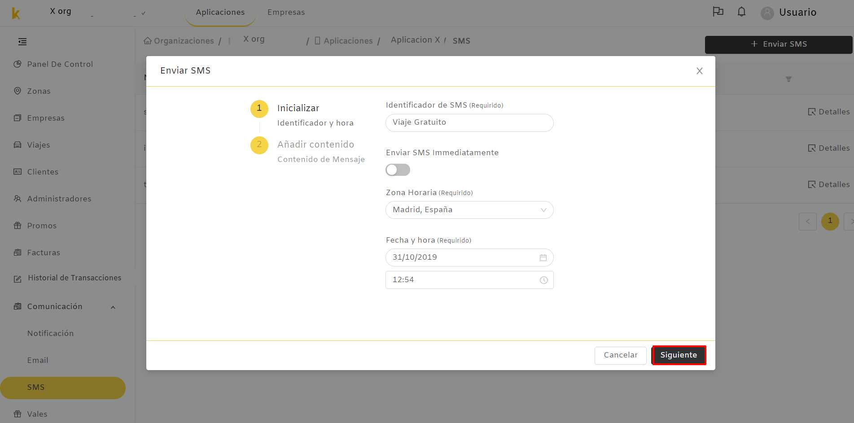Open the calendar icon in date field

coord(543,257)
